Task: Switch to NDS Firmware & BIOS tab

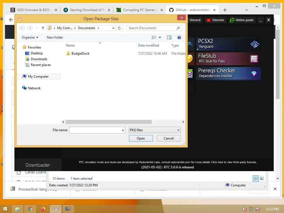Action: (x=34, y=10)
